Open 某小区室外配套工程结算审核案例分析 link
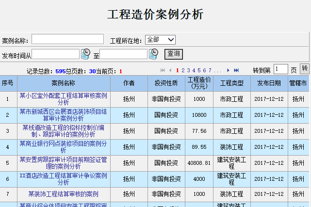311x207 pixels. pyautogui.click(x=63, y=99)
